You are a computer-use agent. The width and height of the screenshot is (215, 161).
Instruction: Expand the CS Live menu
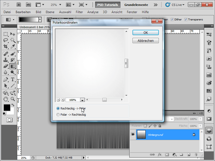(x=175, y=5)
